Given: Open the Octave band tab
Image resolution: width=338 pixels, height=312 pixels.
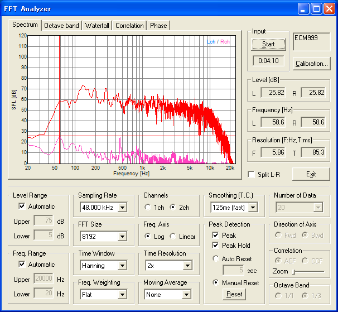Looking at the screenshot, I should point(61,26).
